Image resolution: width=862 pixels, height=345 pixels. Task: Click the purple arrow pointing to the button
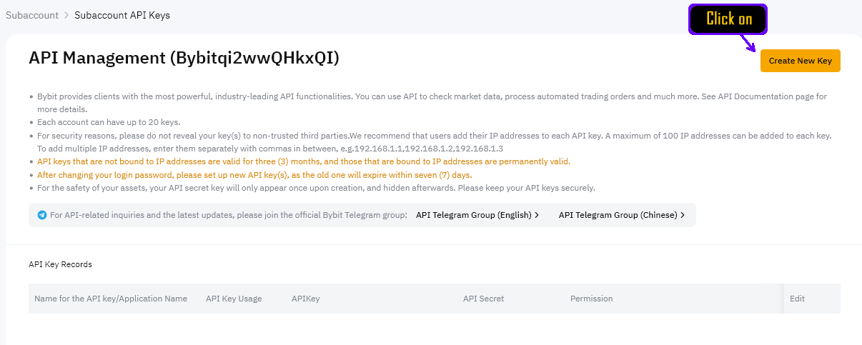[749, 44]
